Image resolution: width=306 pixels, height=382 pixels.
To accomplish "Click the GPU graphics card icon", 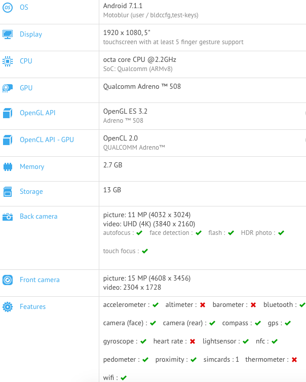I will [8, 88].
